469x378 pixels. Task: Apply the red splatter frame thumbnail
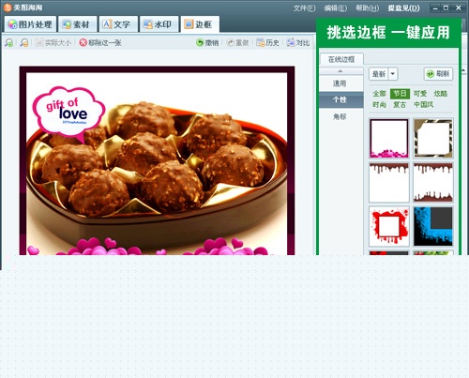click(389, 226)
